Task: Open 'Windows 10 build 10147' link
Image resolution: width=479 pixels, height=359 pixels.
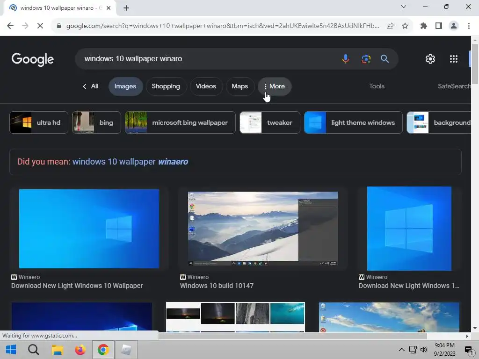Action: pyautogui.click(x=217, y=286)
